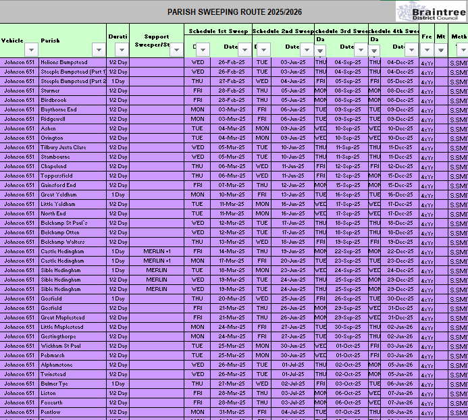Screen dimensions: 468x420
Task: Select the Schedule 1st Sweep header cell
Action: [x=218, y=31]
